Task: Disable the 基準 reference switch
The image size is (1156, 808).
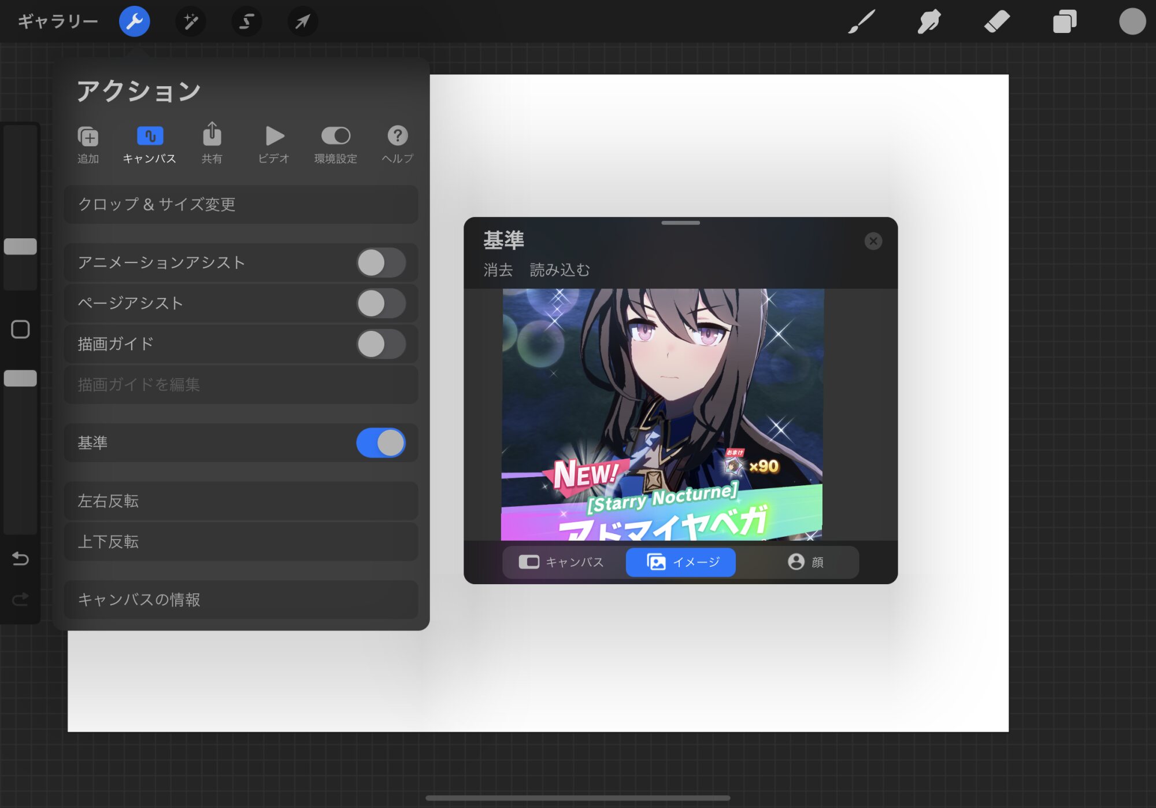Action: point(381,443)
